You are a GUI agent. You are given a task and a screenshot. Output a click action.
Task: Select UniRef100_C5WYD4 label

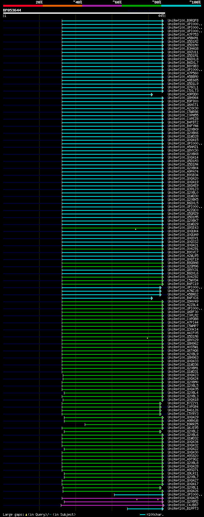[x=183, y=280]
